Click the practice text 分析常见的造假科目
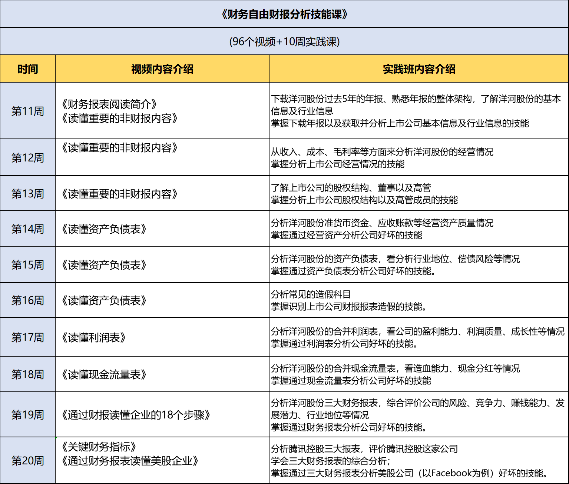The image size is (569, 484). click(311, 294)
